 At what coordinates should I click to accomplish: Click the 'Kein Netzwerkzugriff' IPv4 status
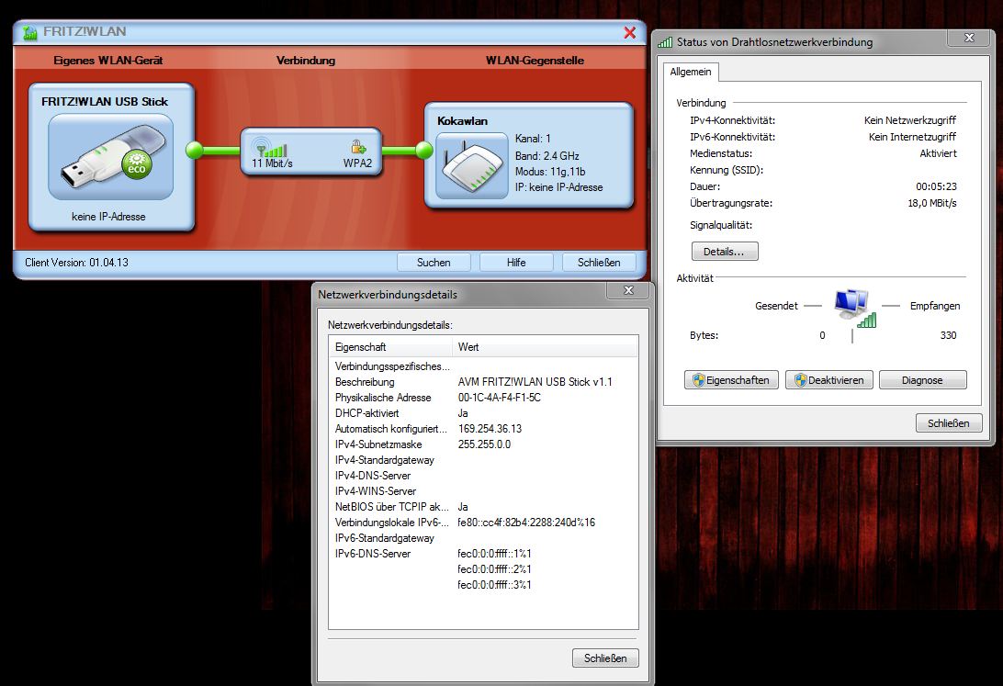tap(910, 120)
